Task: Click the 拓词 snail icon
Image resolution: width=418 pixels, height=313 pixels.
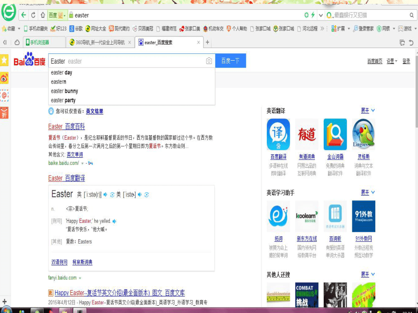Action: pyautogui.click(x=279, y=216)
